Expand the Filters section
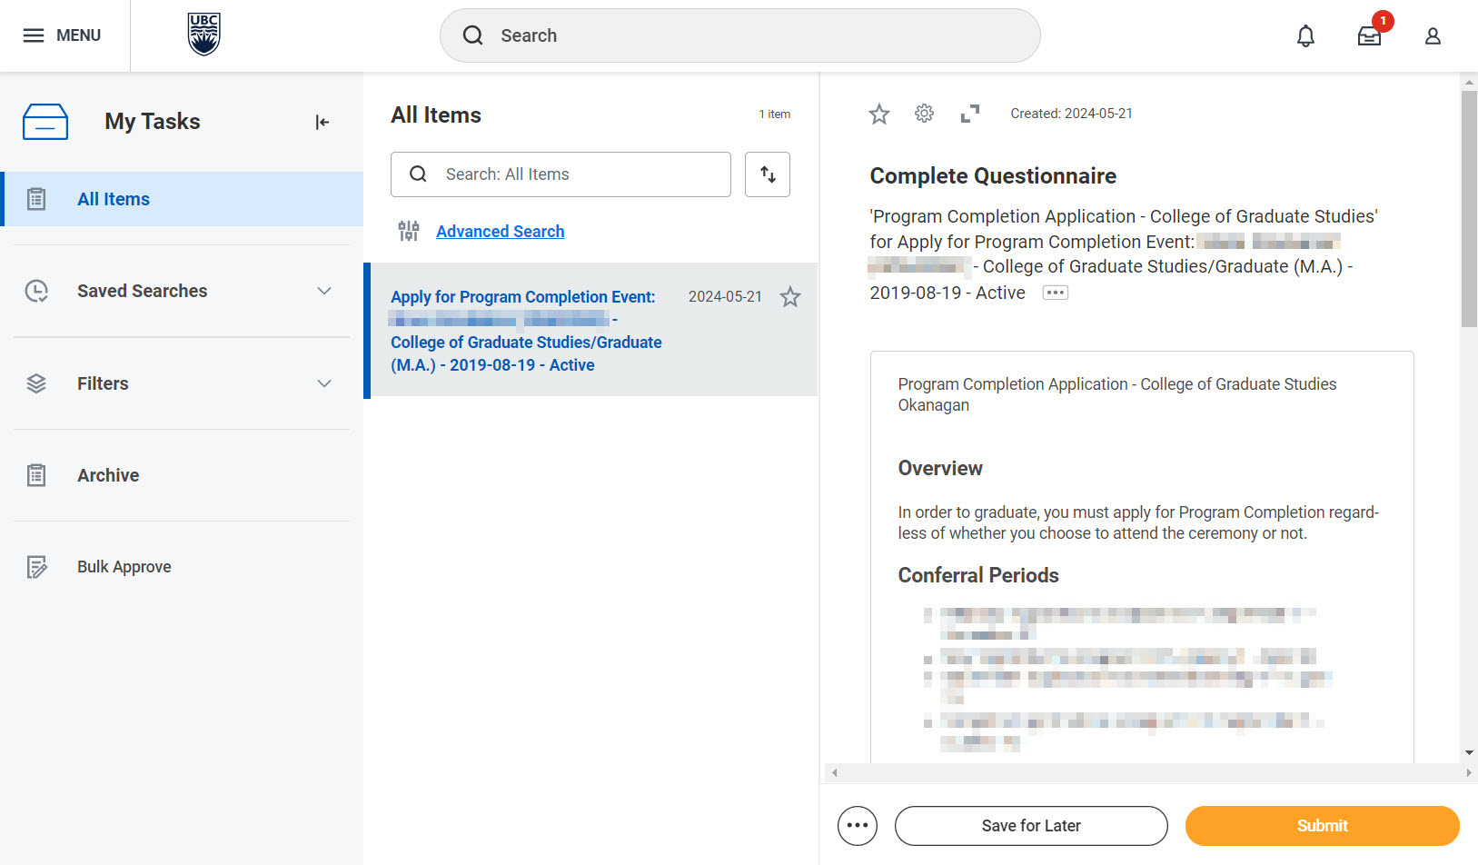The width and height of the screenshot is (1478, 865). pyautogui.click(x=324, y=383)
